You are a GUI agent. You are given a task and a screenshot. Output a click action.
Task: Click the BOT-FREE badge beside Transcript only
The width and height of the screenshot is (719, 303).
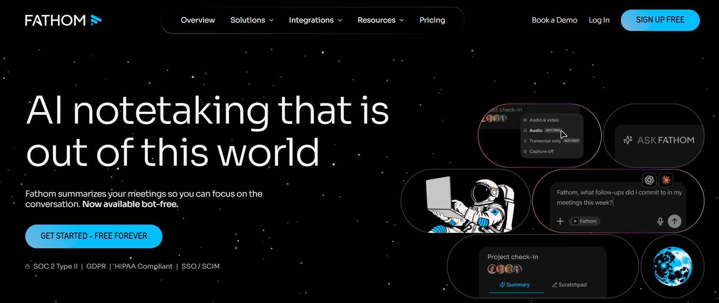572,141
